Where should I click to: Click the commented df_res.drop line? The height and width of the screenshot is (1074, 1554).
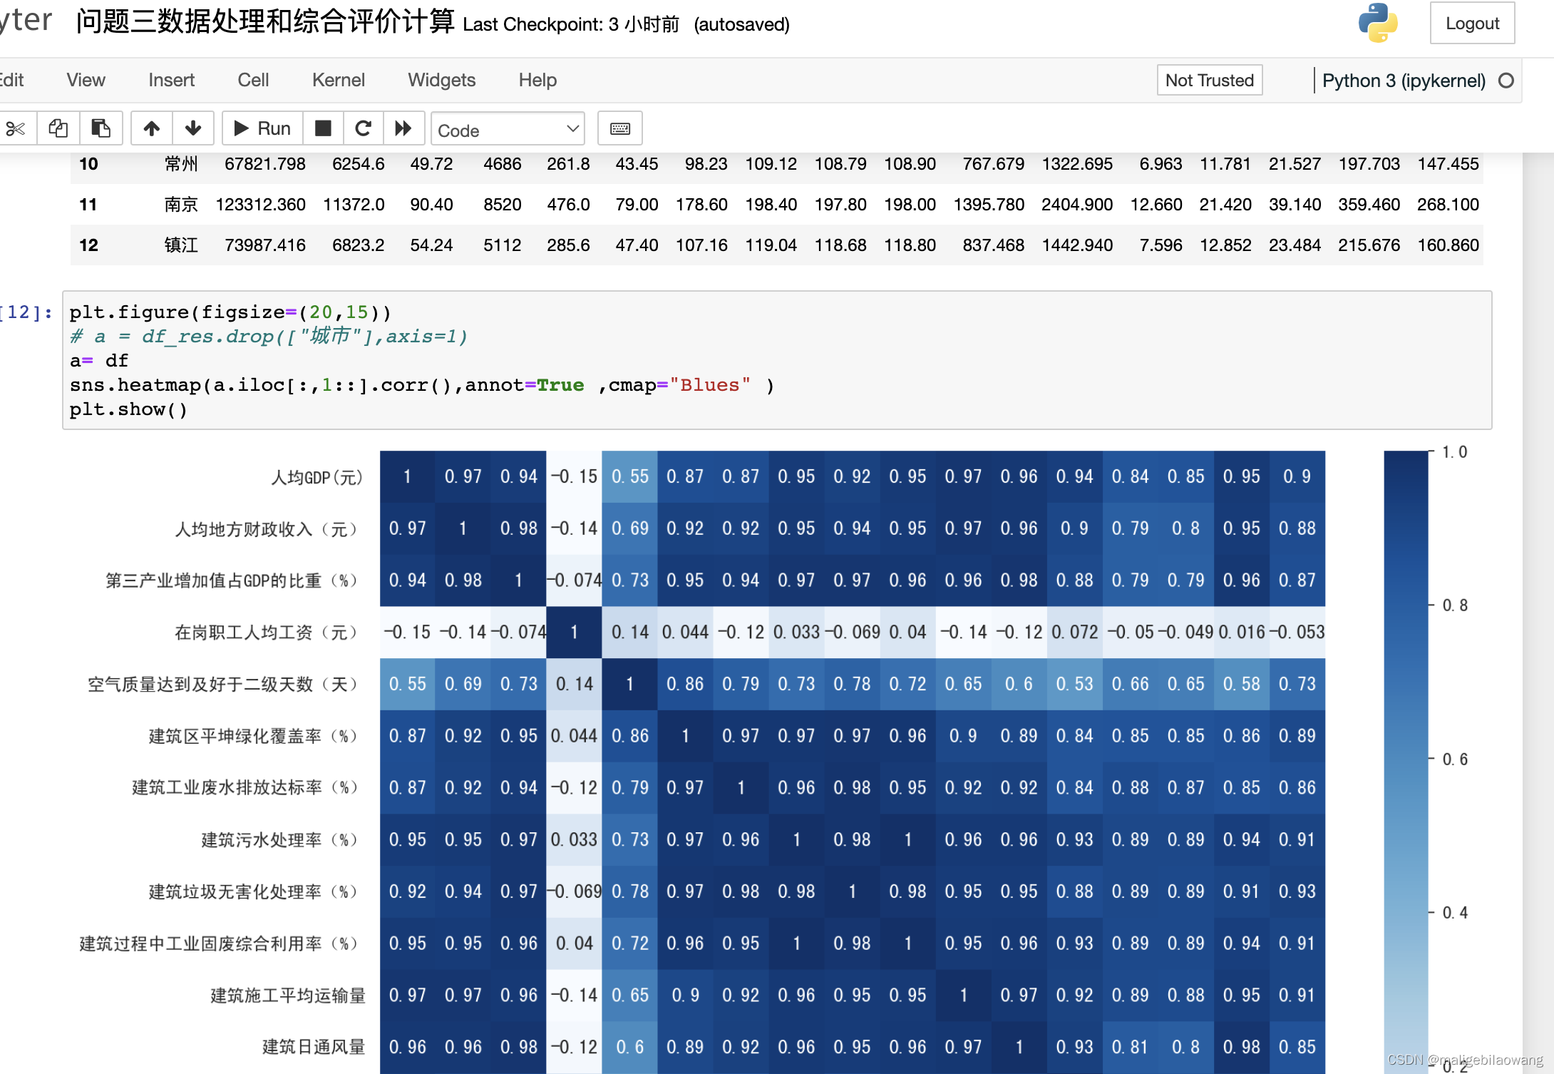[268, 336]
